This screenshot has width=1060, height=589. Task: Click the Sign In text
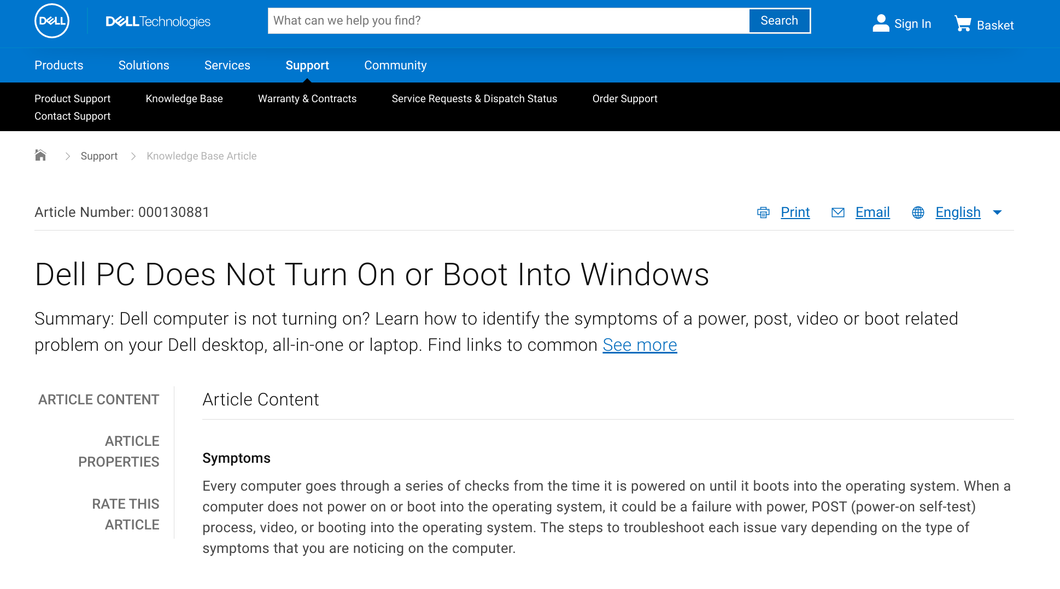pyautogui.click(x=912, y=23)
